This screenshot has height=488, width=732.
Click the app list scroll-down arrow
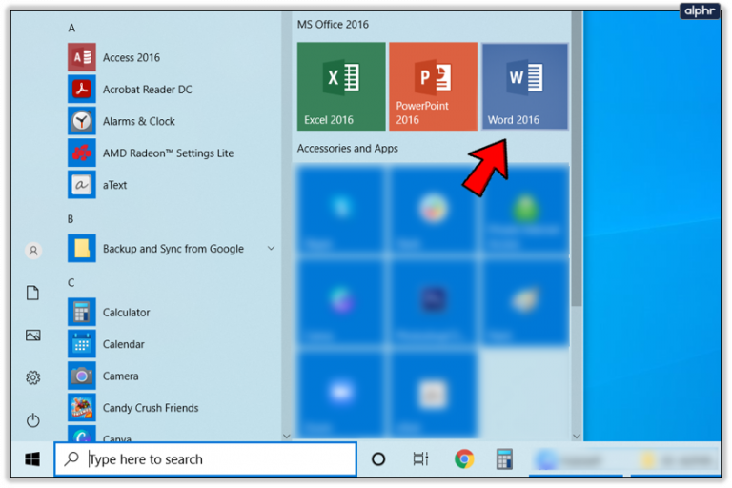tap(287, 437)
